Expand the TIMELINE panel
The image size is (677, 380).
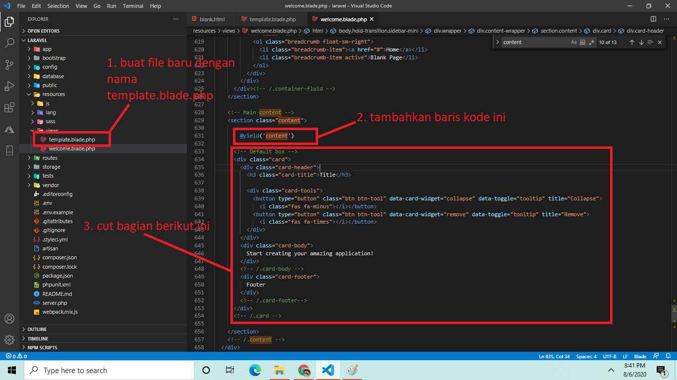coord(103,338)
